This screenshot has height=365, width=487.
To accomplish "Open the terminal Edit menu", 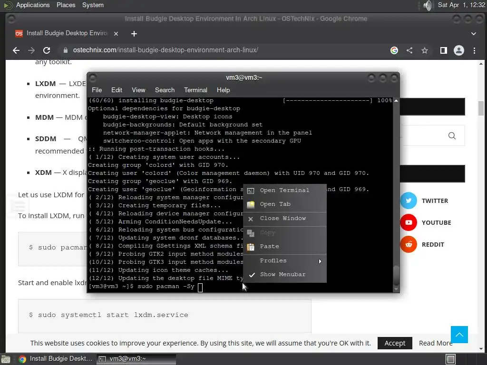I will tap(117, 90).
